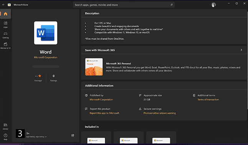Open second Included in product card
Image resolution: width=248 pixels, height=145 pixels.
pos(129,137)
